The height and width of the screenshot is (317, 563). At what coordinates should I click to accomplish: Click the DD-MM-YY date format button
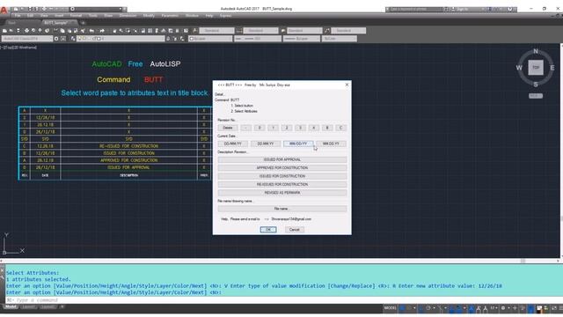click(x=232, y=144)
